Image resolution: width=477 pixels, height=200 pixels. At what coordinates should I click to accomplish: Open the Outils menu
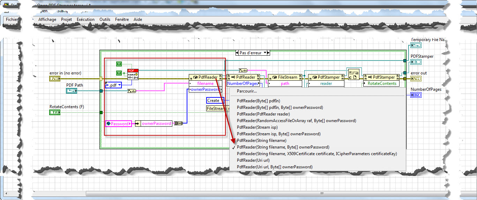tap(105, 19)
